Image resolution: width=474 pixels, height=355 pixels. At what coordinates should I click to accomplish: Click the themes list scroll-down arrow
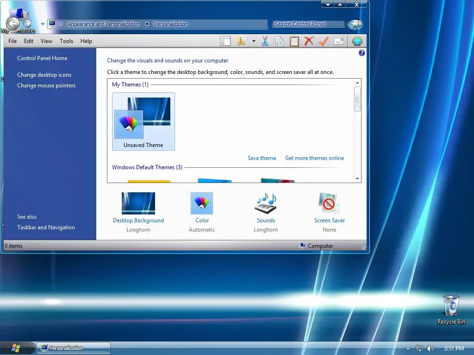click(357, 179)
